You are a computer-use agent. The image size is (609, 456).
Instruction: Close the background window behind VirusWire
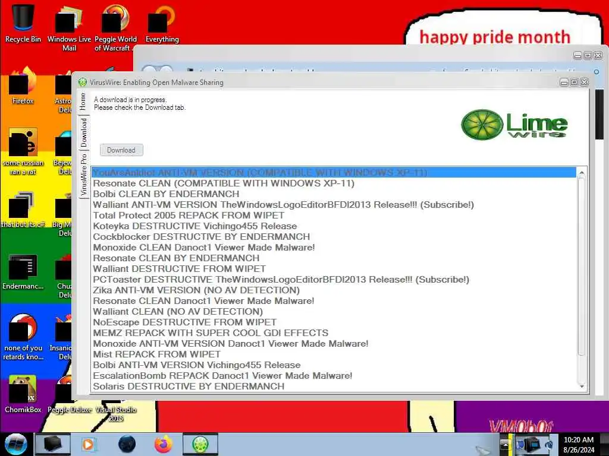598,56
